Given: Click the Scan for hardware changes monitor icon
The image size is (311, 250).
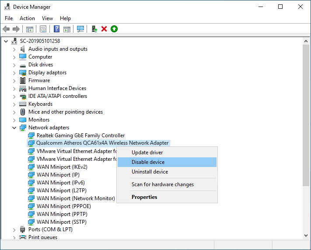Looking at the screenshot, I should 80,29.
